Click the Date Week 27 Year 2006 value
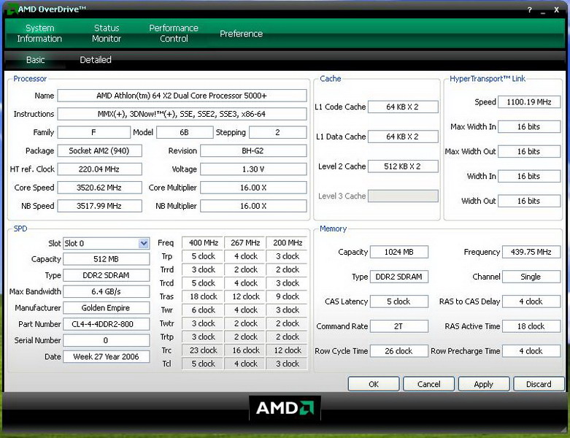Viewport: 570px width, 438px height. [106, 356]
